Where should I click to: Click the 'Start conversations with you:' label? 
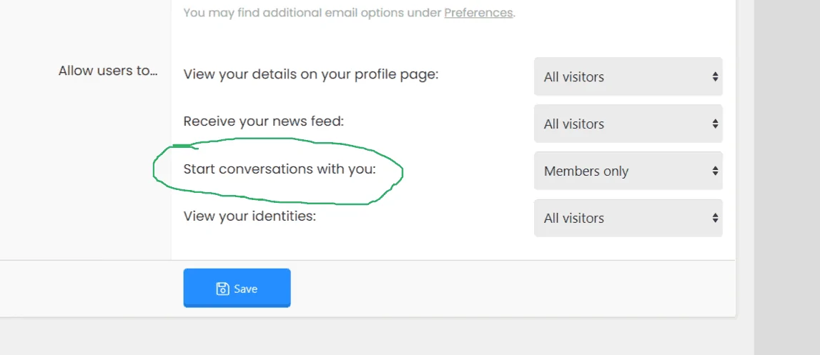(280, 169)
